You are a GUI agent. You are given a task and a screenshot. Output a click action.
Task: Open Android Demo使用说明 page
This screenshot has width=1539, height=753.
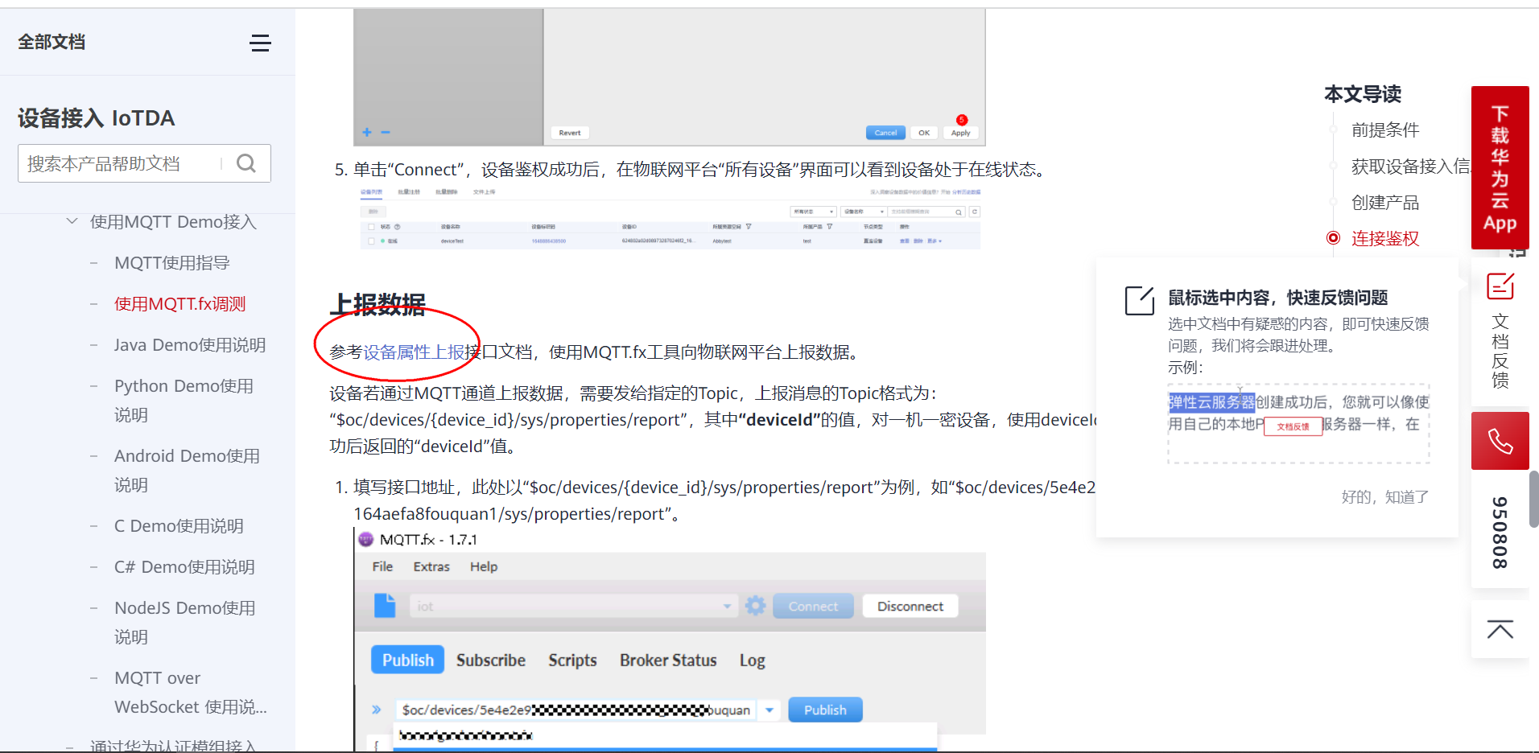(188, 470)
